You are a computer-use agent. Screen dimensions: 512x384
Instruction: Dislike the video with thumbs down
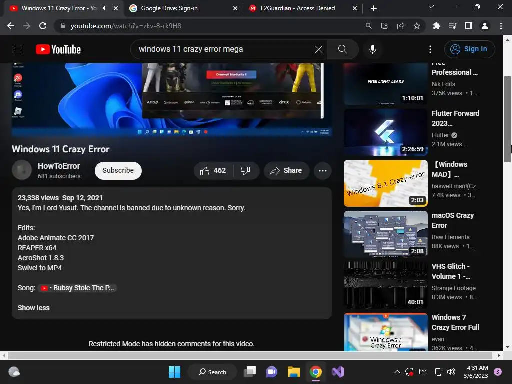click(x=245, y=171)
